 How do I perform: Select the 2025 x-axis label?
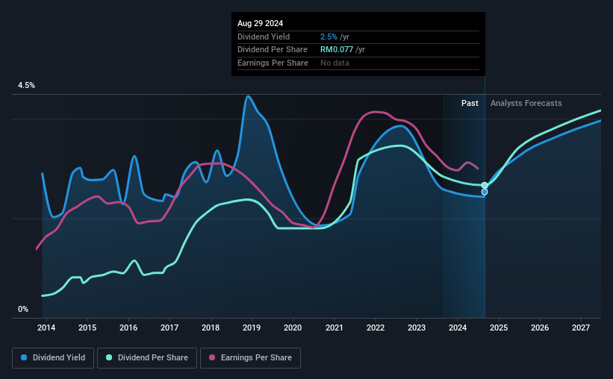tap(499, 328)
